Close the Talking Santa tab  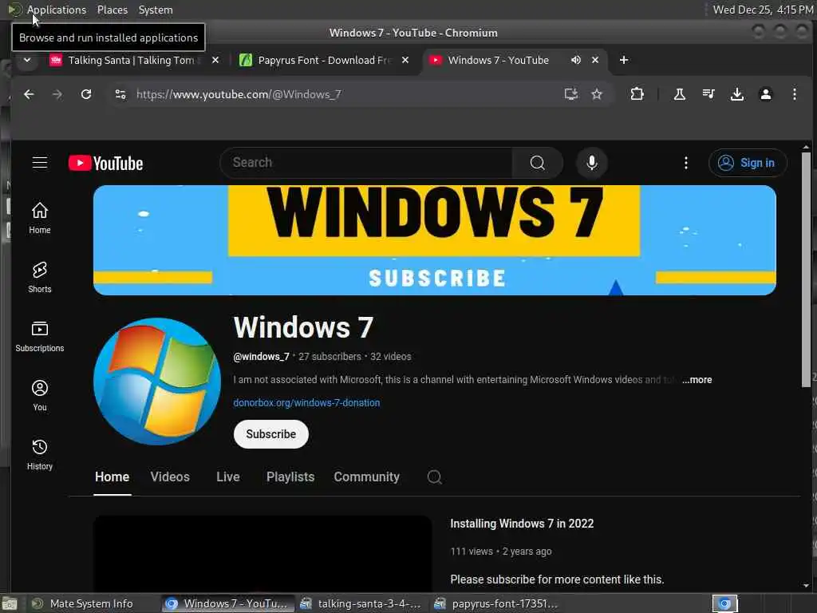(x=215, y=60)
